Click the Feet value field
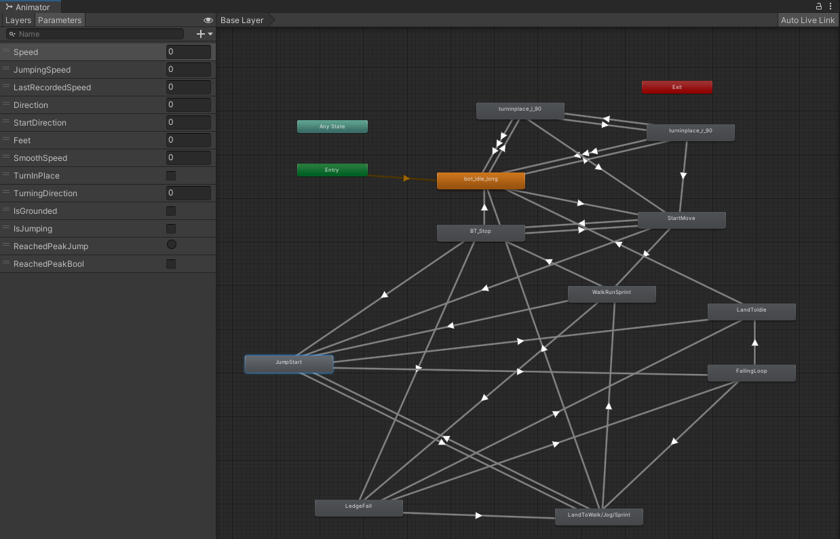The width and height of the screenshot is (840, 539). tap(189, 140)
